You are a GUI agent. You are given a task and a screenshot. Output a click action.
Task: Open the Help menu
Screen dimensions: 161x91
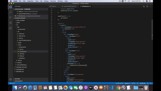66,1
